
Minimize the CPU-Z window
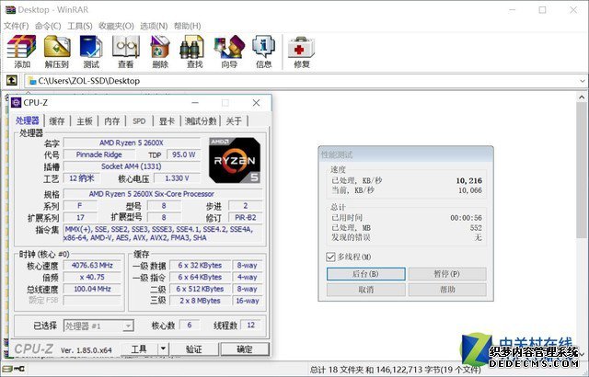(x=195, y=103)
